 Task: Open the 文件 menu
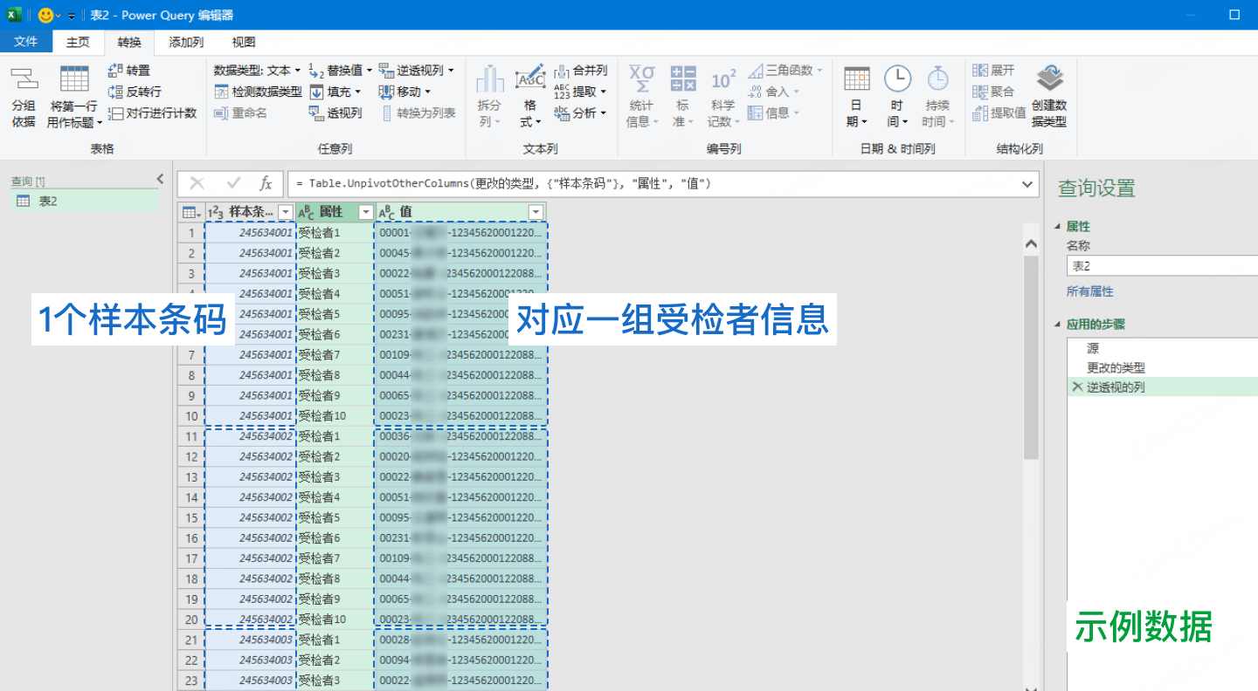26,42
